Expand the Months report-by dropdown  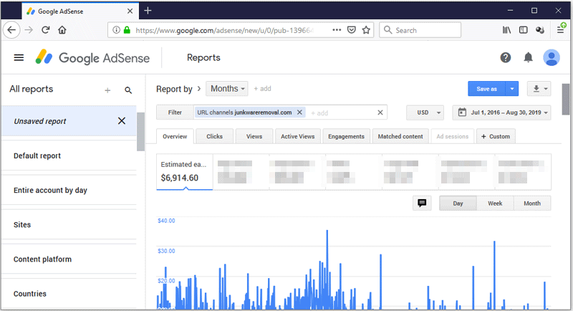(x=227, y=89)
